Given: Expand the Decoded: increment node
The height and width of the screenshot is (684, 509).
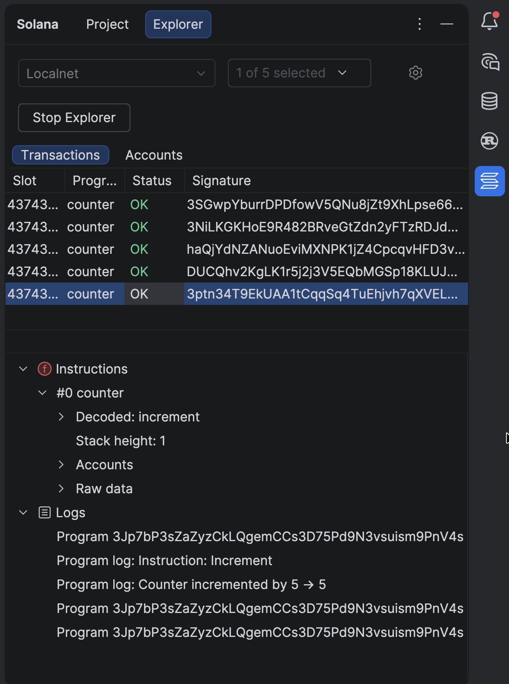Looking at the screenshot, I should point(61,417).
